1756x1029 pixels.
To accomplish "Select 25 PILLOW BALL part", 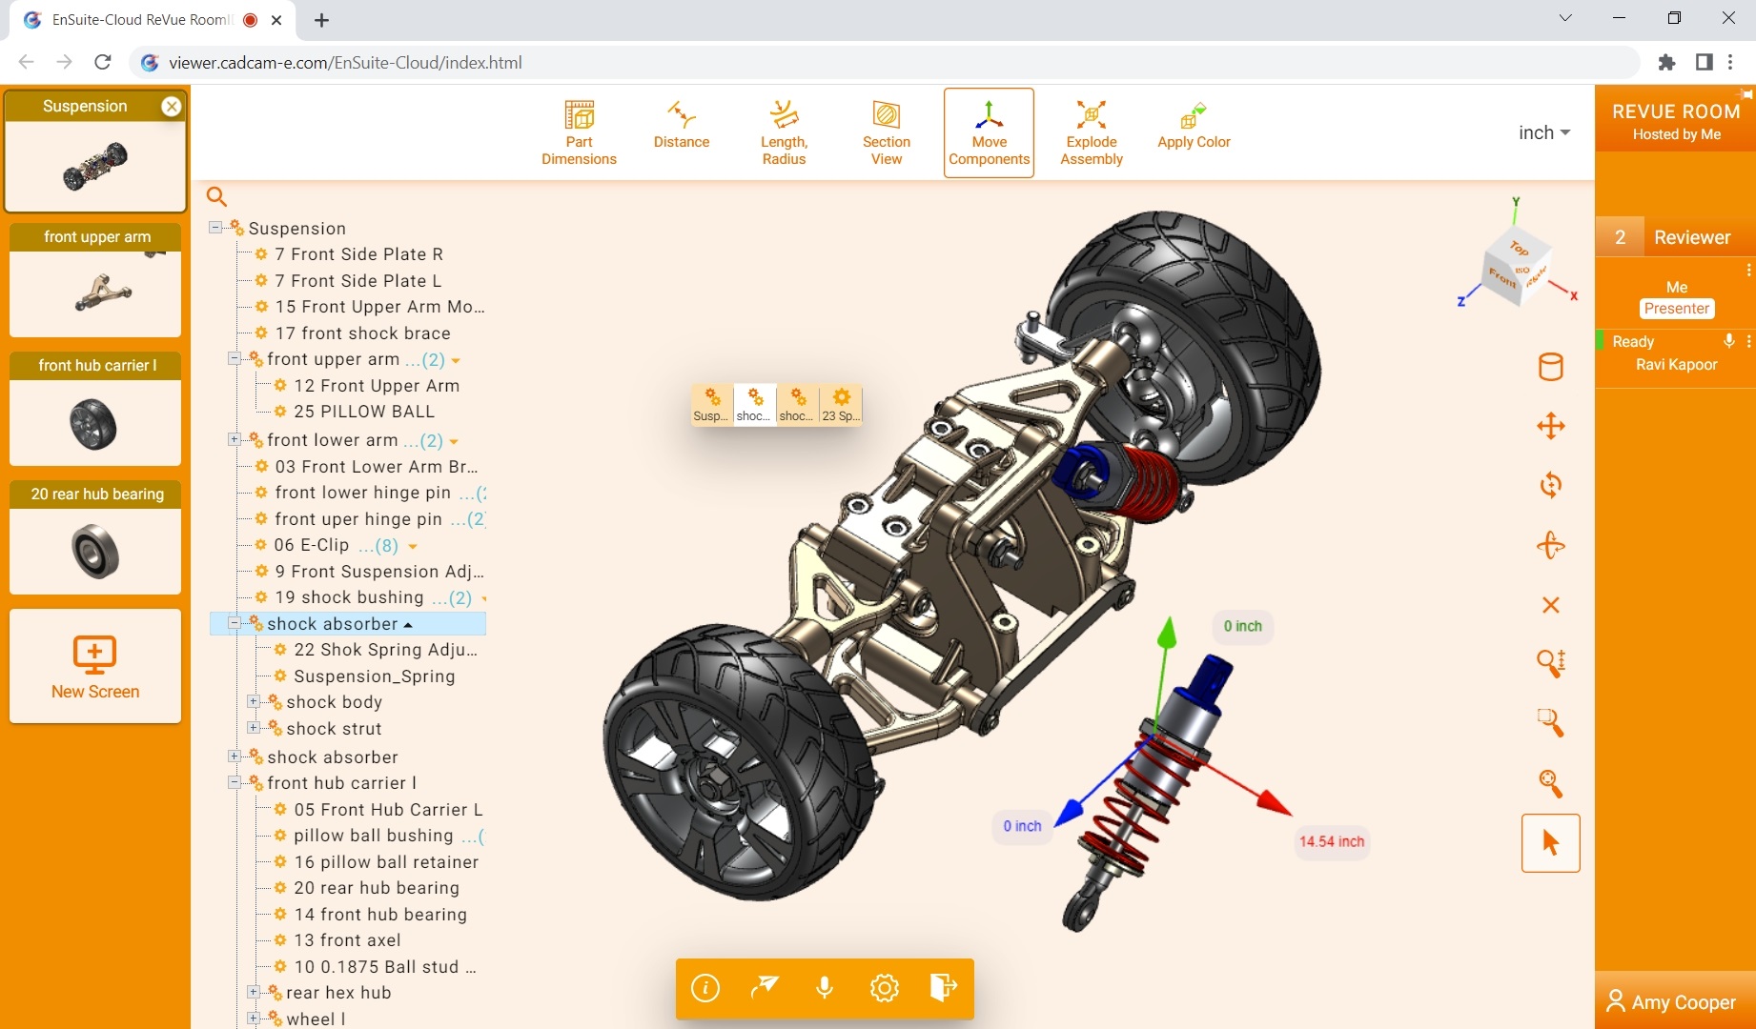I will click(x=364, y=412).
